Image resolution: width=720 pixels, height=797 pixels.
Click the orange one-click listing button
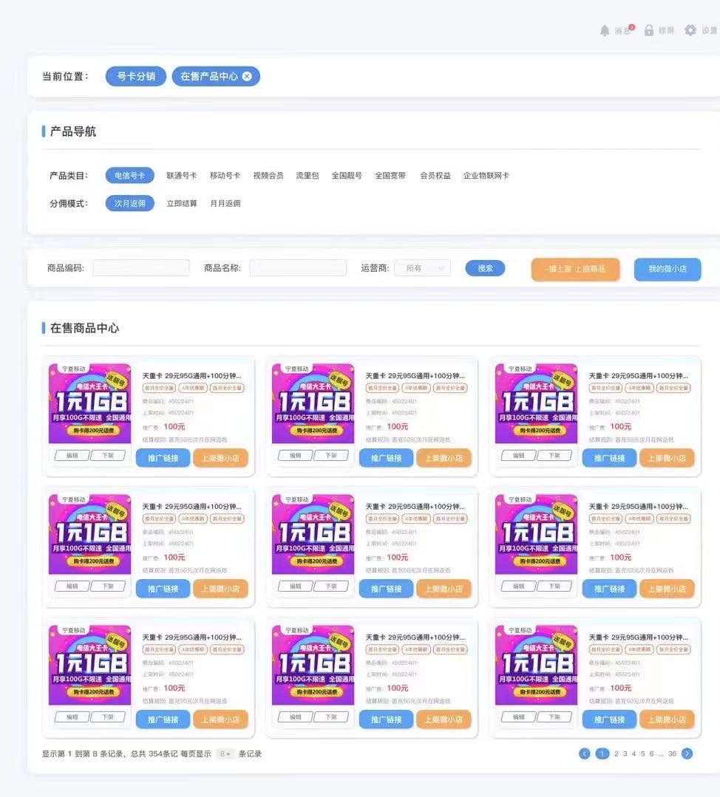coord(576,269)
